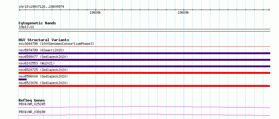Click the black cytogenetic band bar

tap(144, 30)
